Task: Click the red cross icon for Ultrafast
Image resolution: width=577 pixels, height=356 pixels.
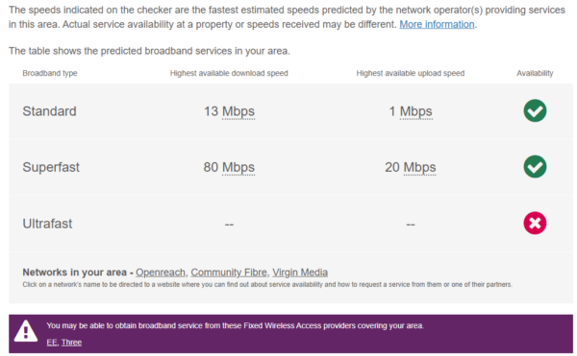Action: pyautogui.click(x=535, y=224)
